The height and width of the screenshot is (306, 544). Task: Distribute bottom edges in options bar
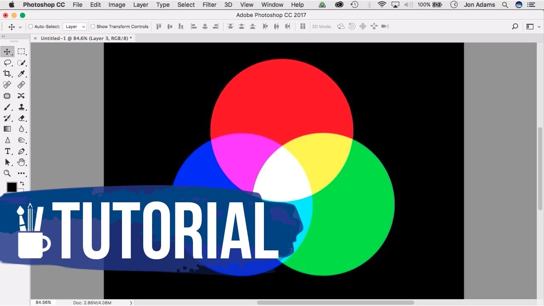tap(252, 26)
